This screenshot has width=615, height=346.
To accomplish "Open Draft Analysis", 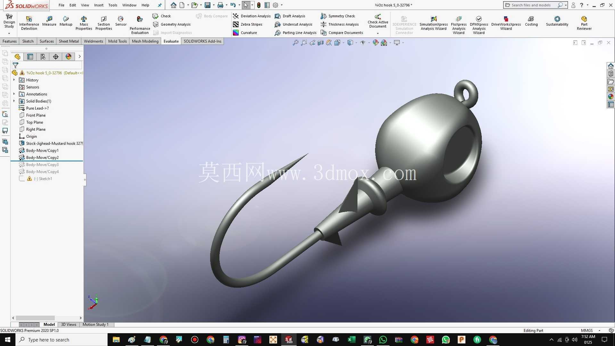I will tap(290, 16).
